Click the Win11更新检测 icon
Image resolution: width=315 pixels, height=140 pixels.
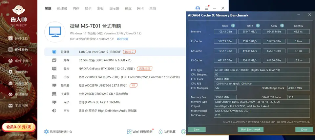tap(129, 132)
